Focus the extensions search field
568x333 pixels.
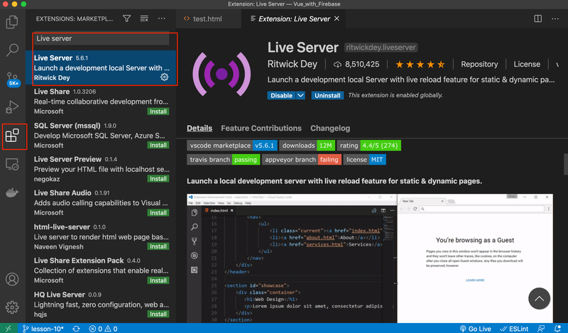(102, 38)
